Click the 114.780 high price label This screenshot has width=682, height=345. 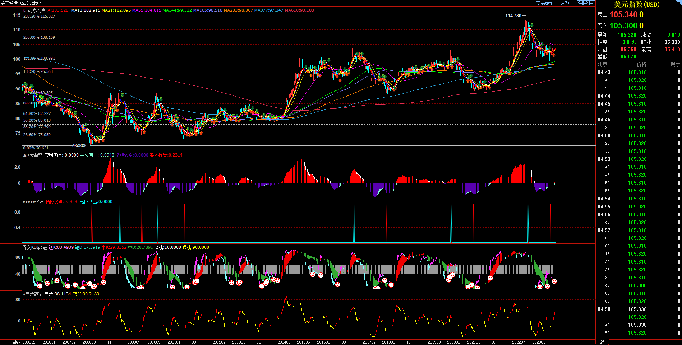click(513, 16)
